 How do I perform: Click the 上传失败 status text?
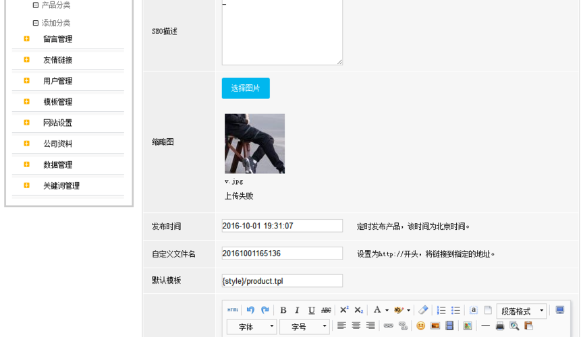[239, 196]
